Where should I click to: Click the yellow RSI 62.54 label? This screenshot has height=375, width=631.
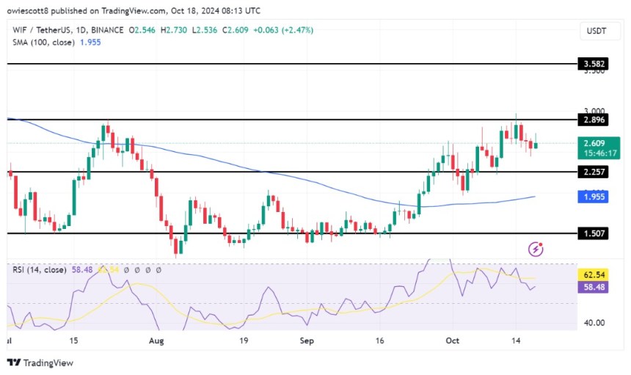593,274
